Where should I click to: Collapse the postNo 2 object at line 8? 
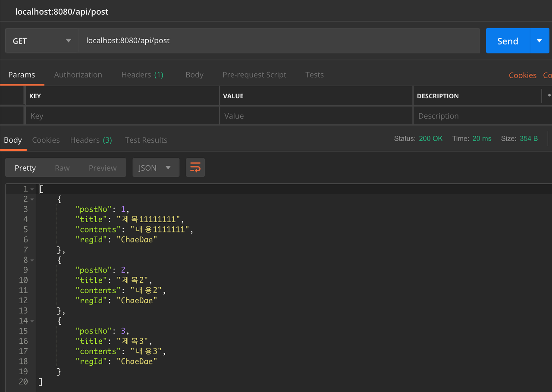(32, 260)
